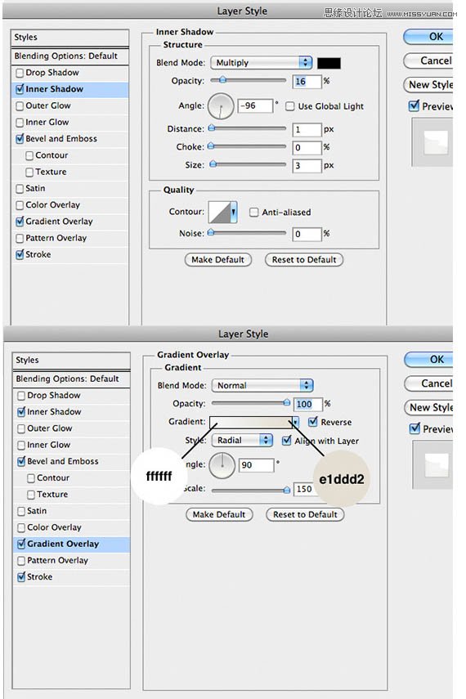Click Scale slider track
Viewport: 466px width, 699px height.
coord(251,490)
